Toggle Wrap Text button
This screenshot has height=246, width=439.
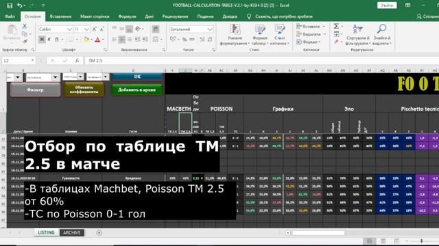(x=156, y=29)
